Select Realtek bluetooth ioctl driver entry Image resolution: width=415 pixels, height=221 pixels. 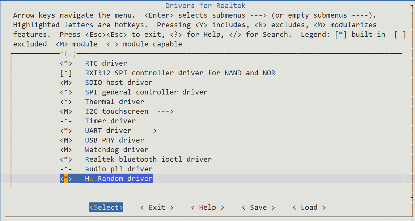click(148, 160)
